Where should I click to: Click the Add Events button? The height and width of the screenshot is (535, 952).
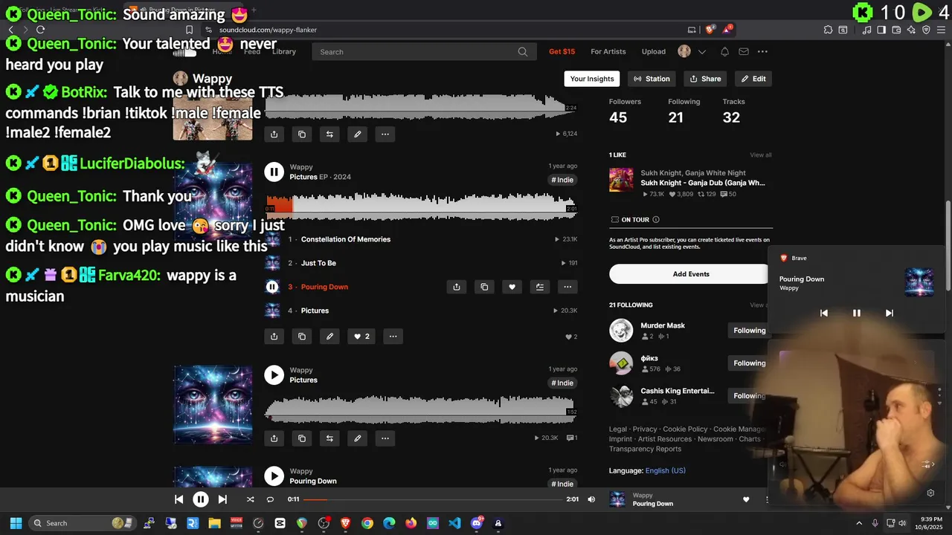pyautogui.click(x=691, y=274)
